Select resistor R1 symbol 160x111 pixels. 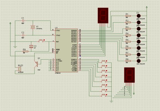(128, 16)
